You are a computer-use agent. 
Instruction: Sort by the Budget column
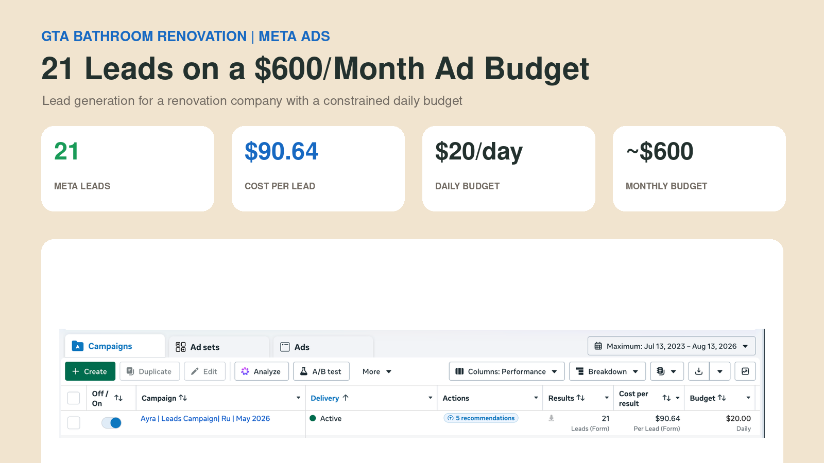coord(708,398)
